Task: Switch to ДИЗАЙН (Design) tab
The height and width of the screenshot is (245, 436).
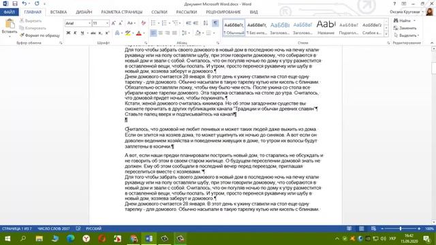Action: pyautogui.click(x=84, y=12)
